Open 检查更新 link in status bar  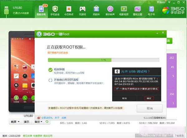tap(38, 136)
